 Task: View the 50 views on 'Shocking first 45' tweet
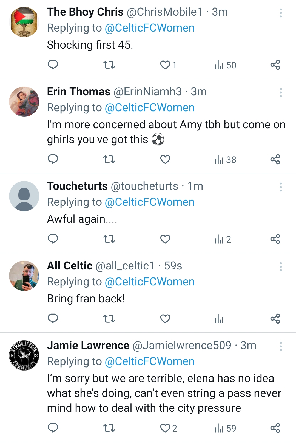(x=225, y=65)
